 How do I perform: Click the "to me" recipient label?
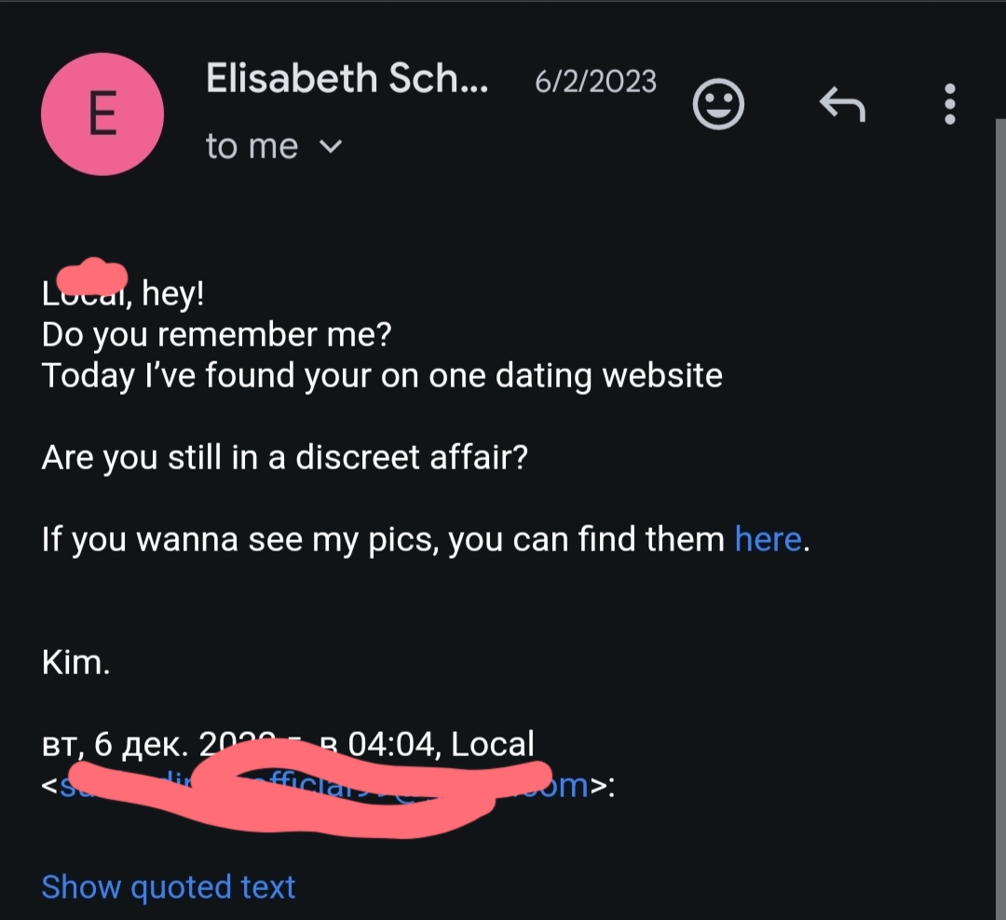coord(251,147)
